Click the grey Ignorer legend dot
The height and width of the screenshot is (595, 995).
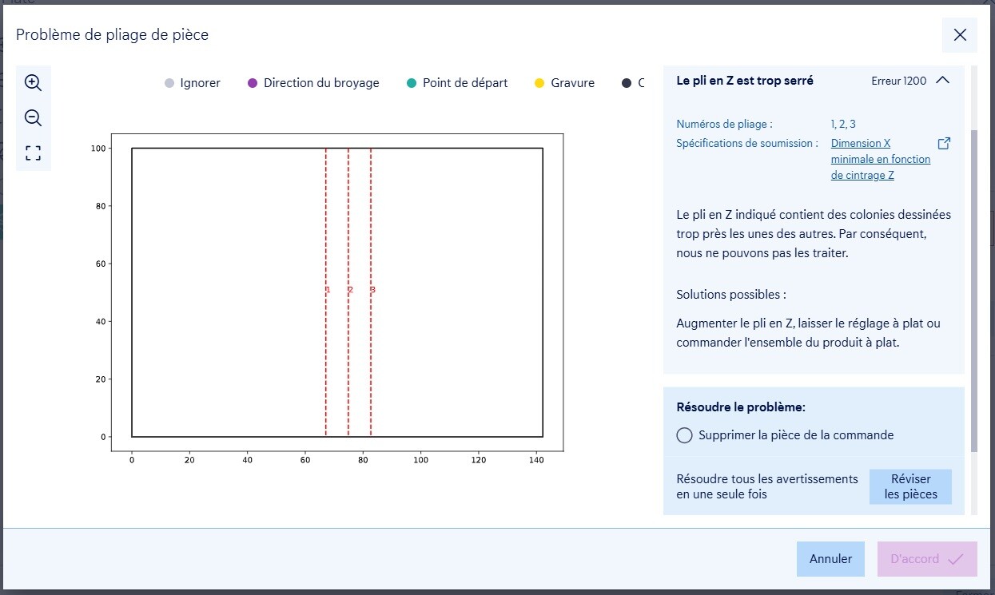(x=169, y=83)
